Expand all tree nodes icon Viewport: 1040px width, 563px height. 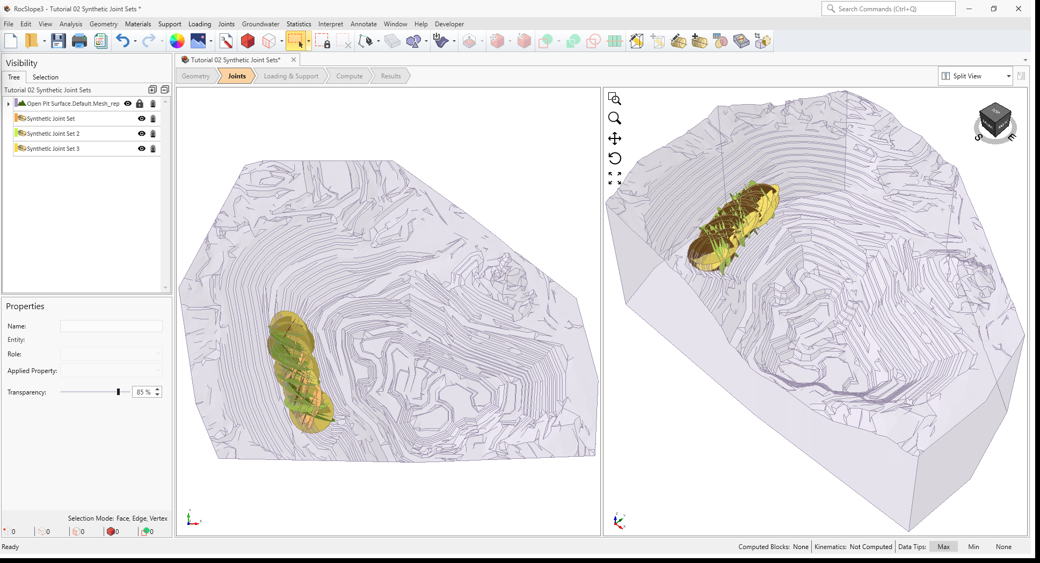click(152, 90)
